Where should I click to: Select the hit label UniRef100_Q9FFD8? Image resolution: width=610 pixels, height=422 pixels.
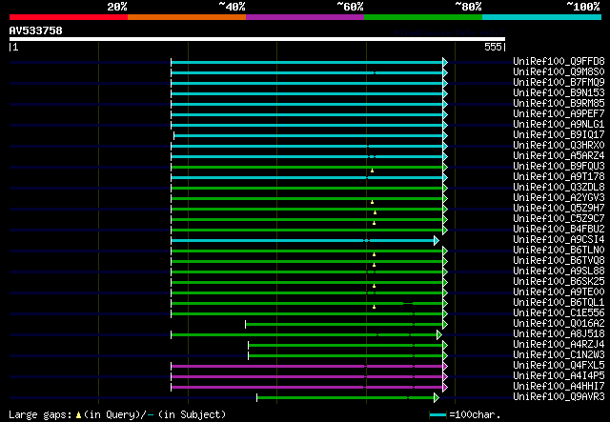559,61
